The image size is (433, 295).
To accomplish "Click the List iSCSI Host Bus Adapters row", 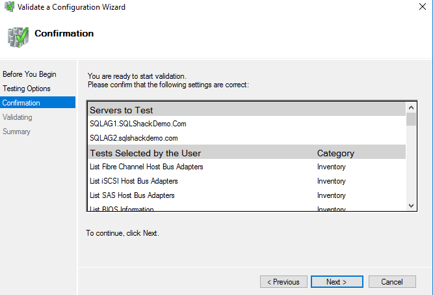I will tap(134, 181).
